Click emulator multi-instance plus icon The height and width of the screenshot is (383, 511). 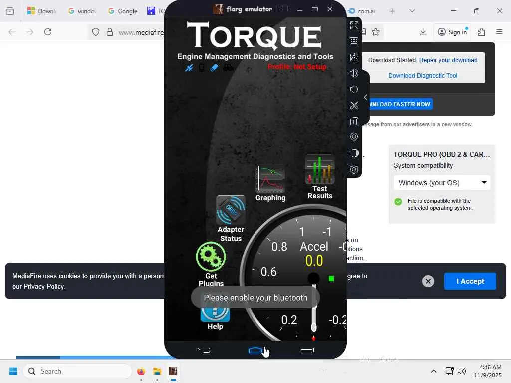click(x=354, y=121)
